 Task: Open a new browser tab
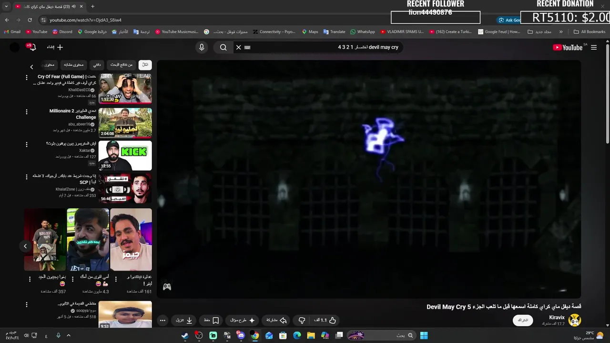click(92, 7)
